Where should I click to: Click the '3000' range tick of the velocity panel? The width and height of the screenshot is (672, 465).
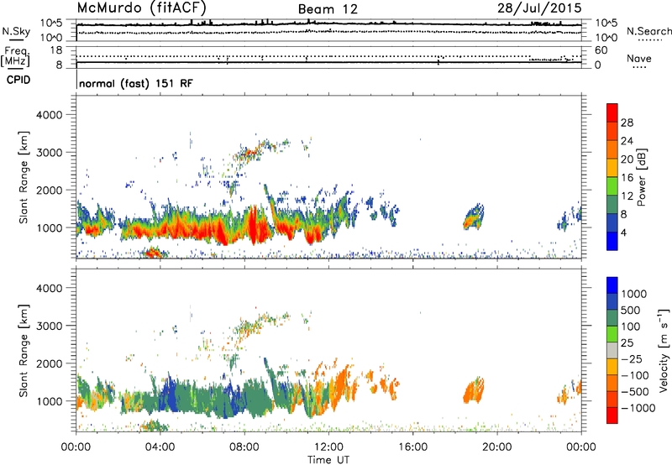(49, 326)
